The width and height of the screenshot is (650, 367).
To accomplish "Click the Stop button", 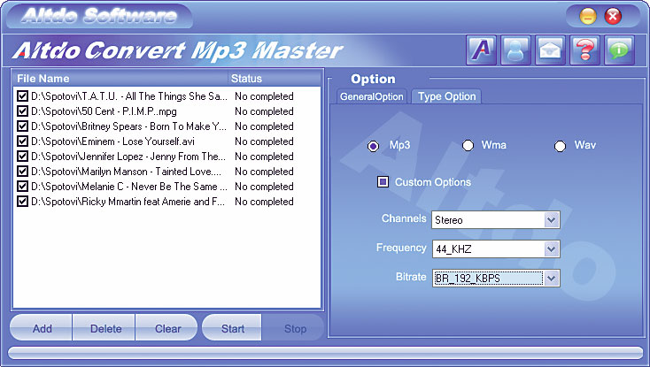I will pos(293,328).
